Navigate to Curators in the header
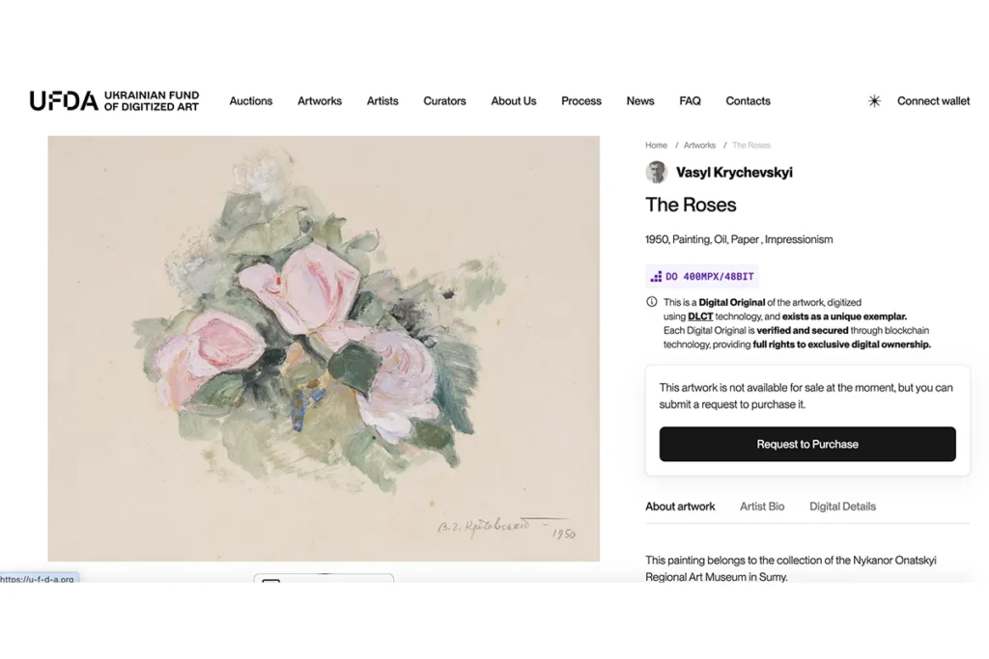The width and height of the screenshot is (989, 659). [444, 101]
